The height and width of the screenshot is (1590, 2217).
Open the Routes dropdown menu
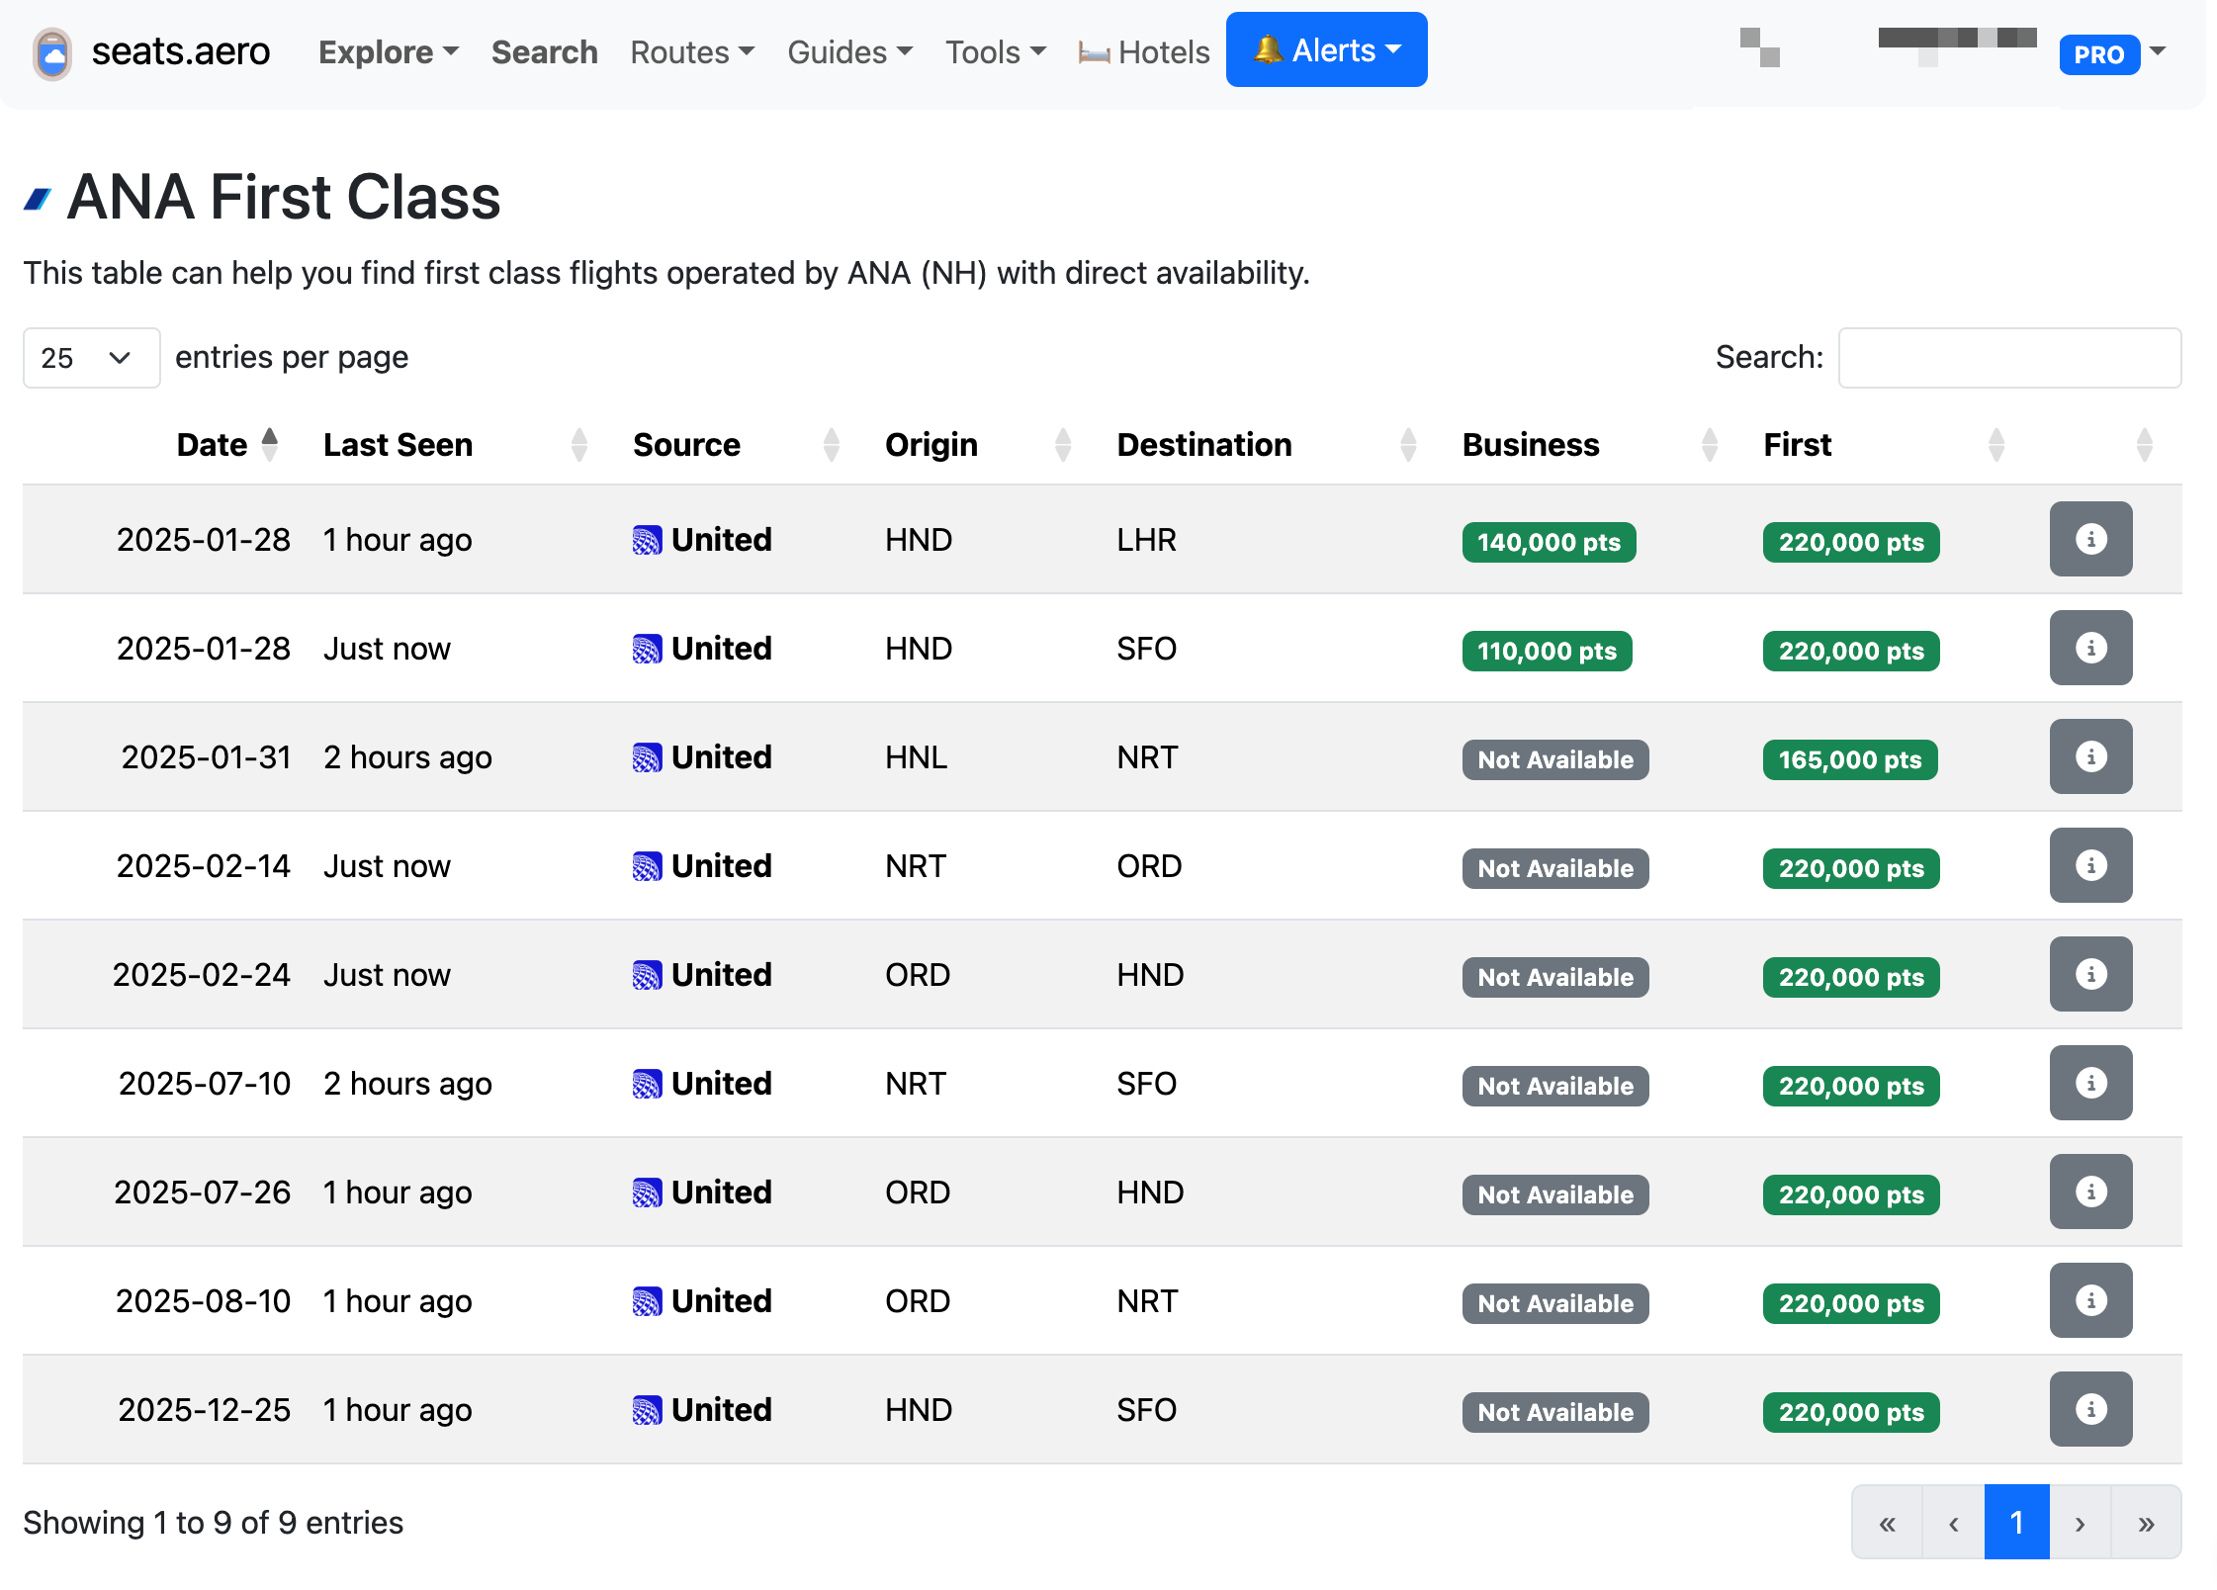click(x=692, y=51)
